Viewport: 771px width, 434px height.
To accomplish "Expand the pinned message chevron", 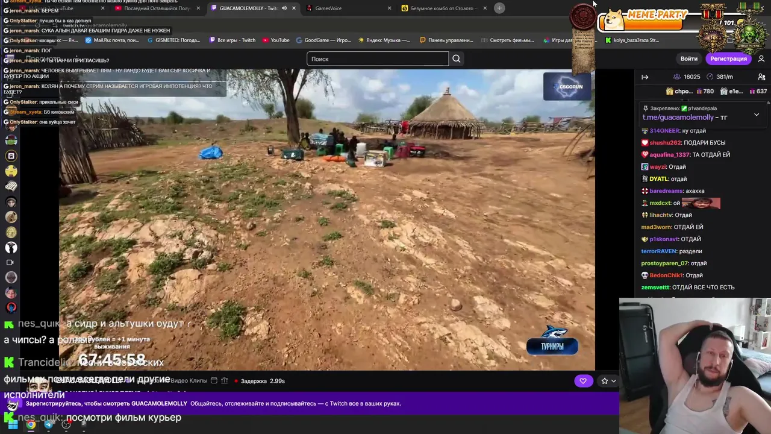I will pyautogui.click(x=757, y=115).
